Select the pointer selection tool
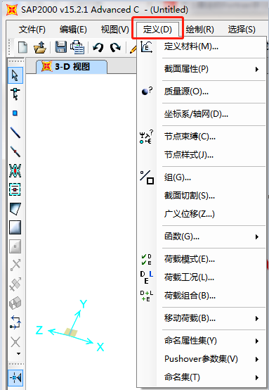Screen dimensions: 269x390 15,75
